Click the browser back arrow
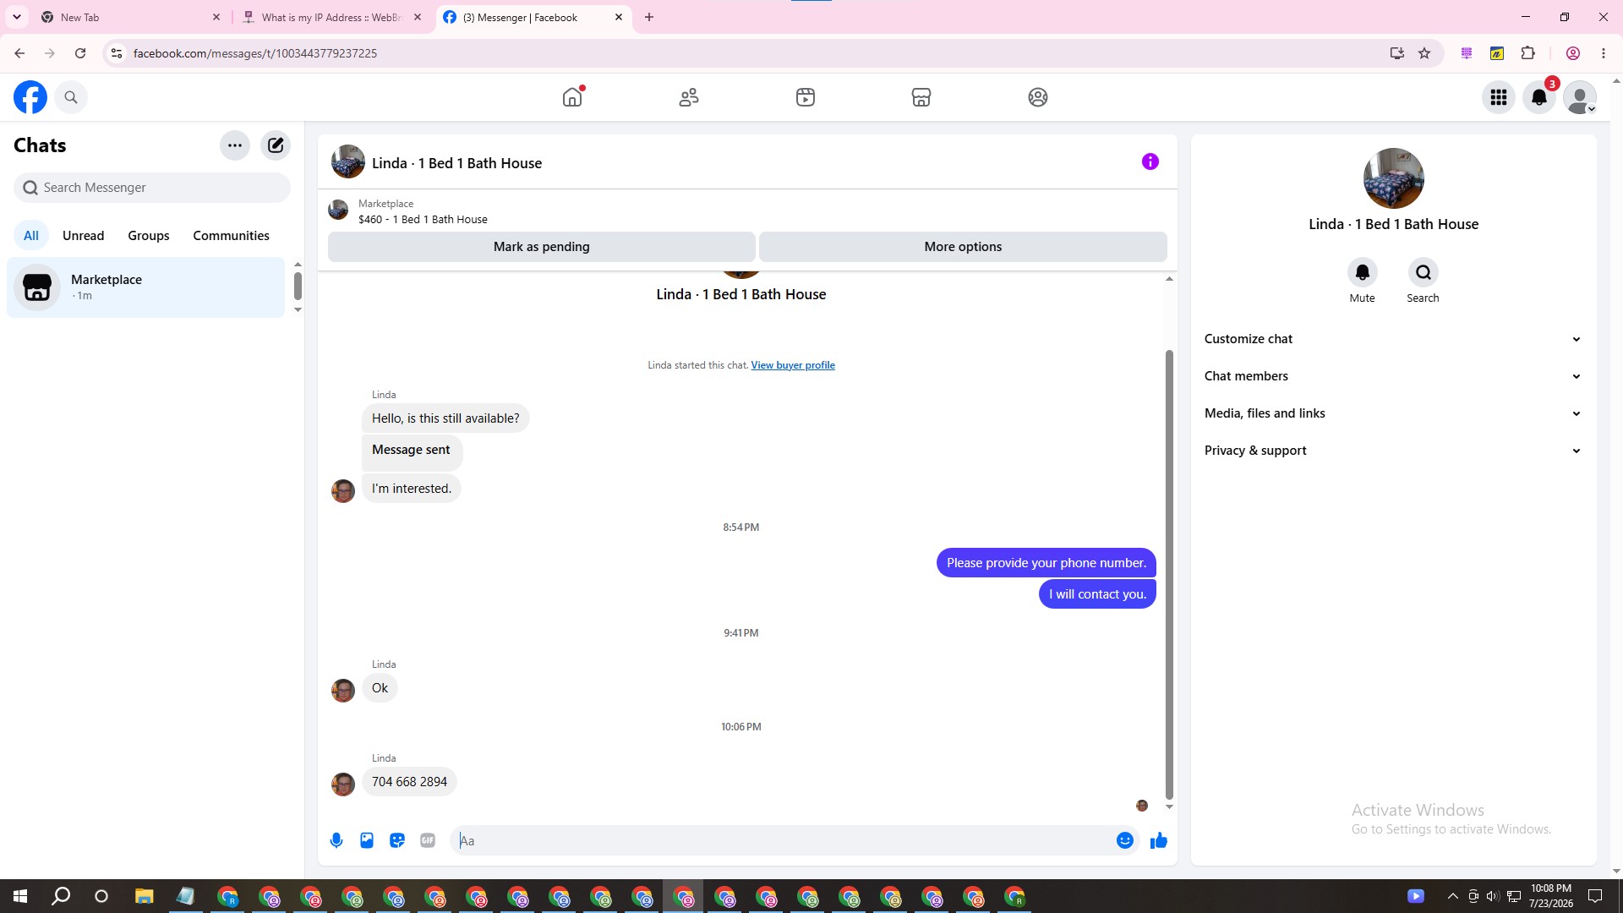This screenshot has width=1623, height=913. click(19, 53)
